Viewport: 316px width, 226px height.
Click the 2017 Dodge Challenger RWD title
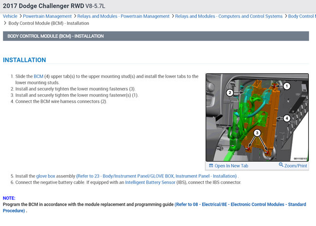point(54,6)
